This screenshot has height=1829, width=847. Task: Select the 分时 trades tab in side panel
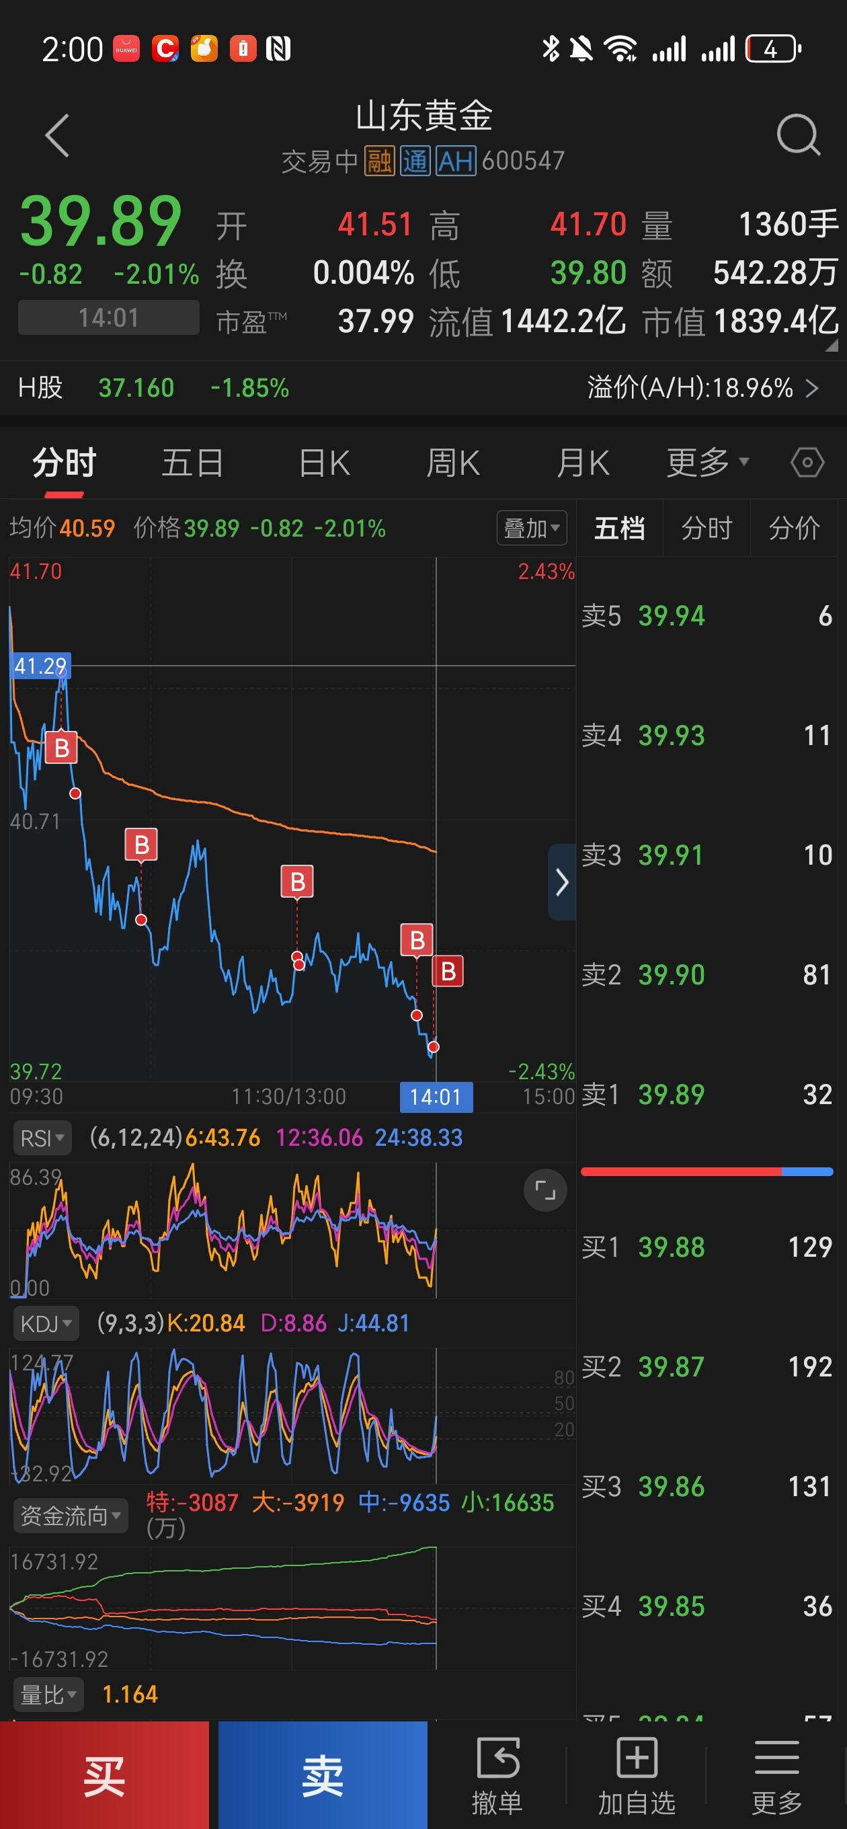pyautogui.click(x=707, y=528)
